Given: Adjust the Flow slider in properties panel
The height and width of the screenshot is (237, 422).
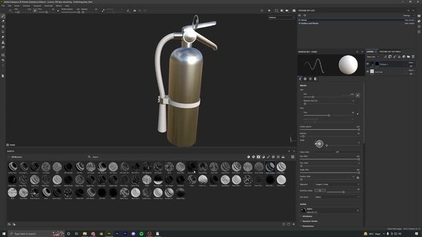Looking at the screenshot, I should 328,115.
